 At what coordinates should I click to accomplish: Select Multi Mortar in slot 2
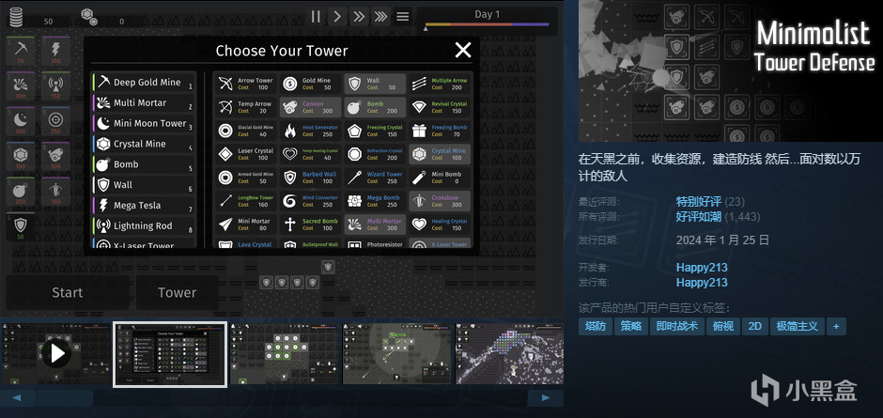[x=144, y=103]
